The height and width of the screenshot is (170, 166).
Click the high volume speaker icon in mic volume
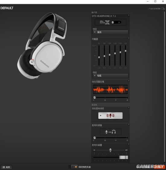tap(126, 150)
